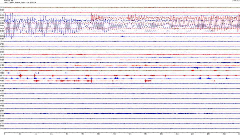Click the 28m tick label on axis
Screen dimensions: 240x135
tap(224, 134)
